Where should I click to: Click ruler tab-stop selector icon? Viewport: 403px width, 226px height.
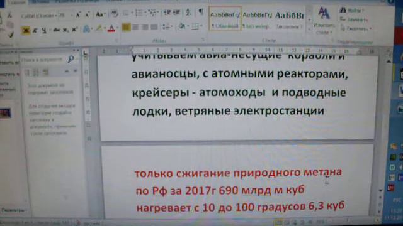tap(85, 53)
